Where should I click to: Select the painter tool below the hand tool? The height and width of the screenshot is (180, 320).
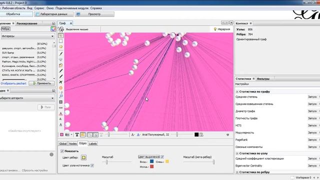tap(61, 53)
